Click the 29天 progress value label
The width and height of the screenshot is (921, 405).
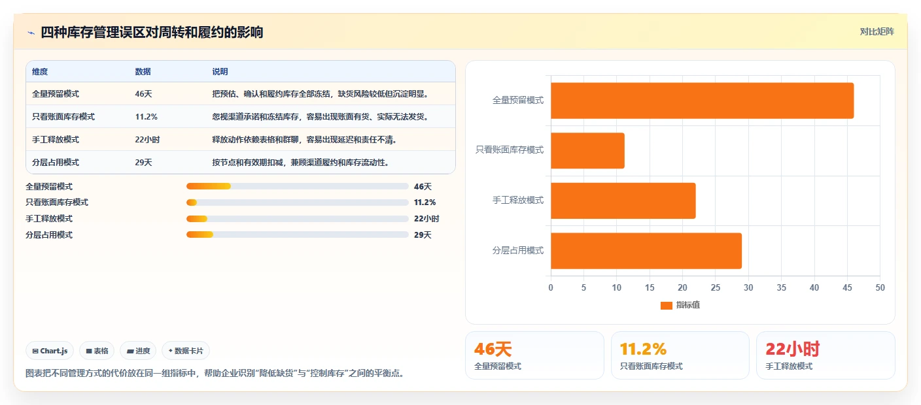423,235
